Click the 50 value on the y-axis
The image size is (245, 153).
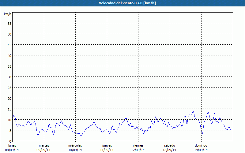[9, 34]
